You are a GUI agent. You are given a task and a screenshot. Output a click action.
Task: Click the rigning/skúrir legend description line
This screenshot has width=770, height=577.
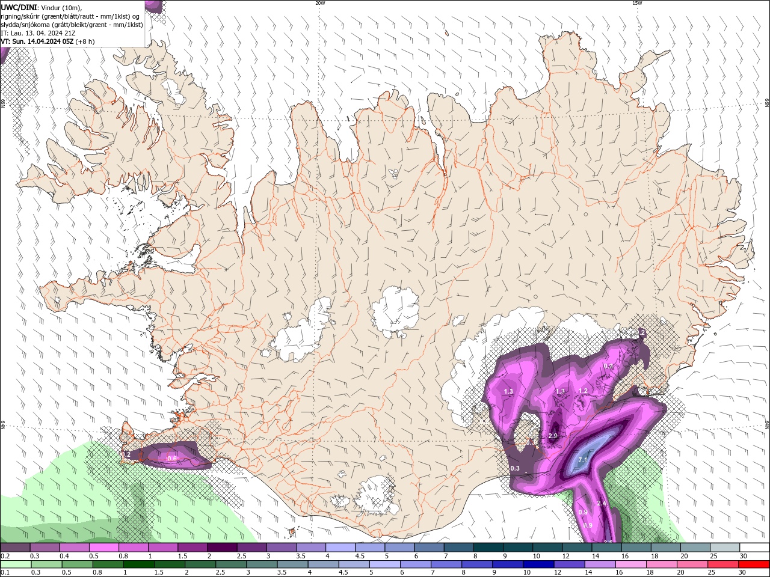tap(70, 16)
